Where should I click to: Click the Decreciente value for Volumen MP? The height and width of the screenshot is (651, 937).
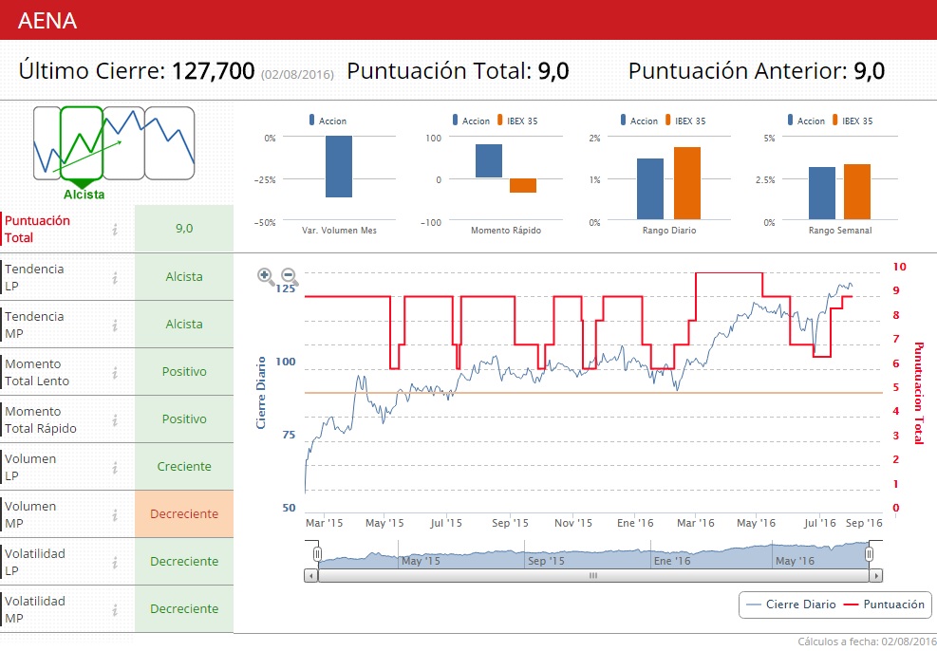184,513
